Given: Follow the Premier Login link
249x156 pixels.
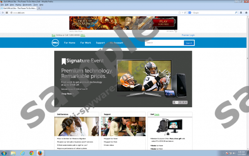Looking at the screenshot, I should [x=188, y=35].
